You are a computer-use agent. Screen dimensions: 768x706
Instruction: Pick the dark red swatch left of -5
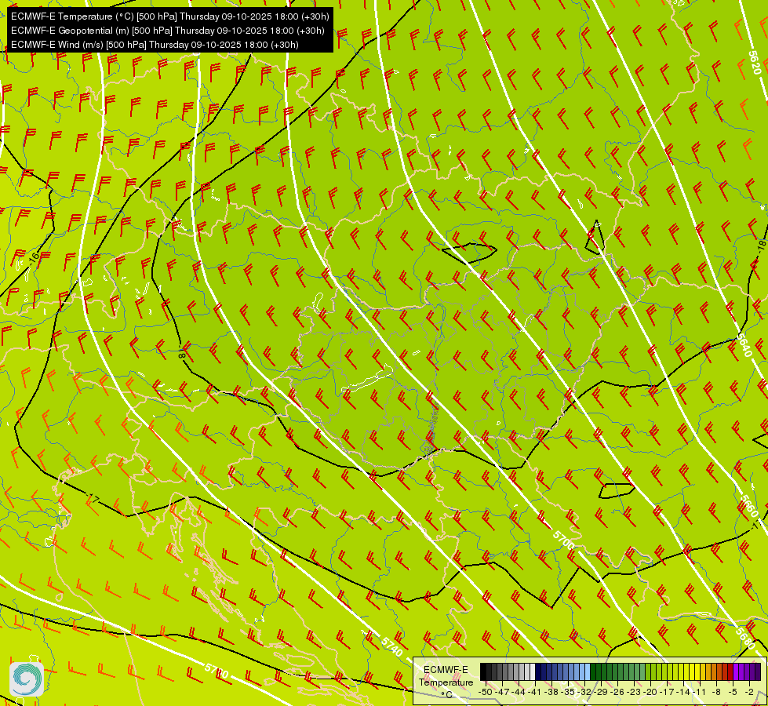pos(731,671)
